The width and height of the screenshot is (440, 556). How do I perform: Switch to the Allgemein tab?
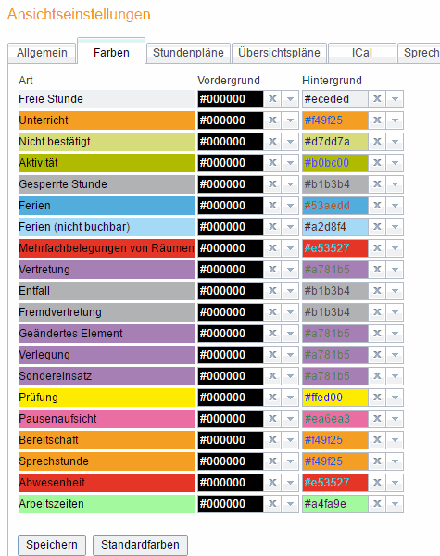(42, 53)
